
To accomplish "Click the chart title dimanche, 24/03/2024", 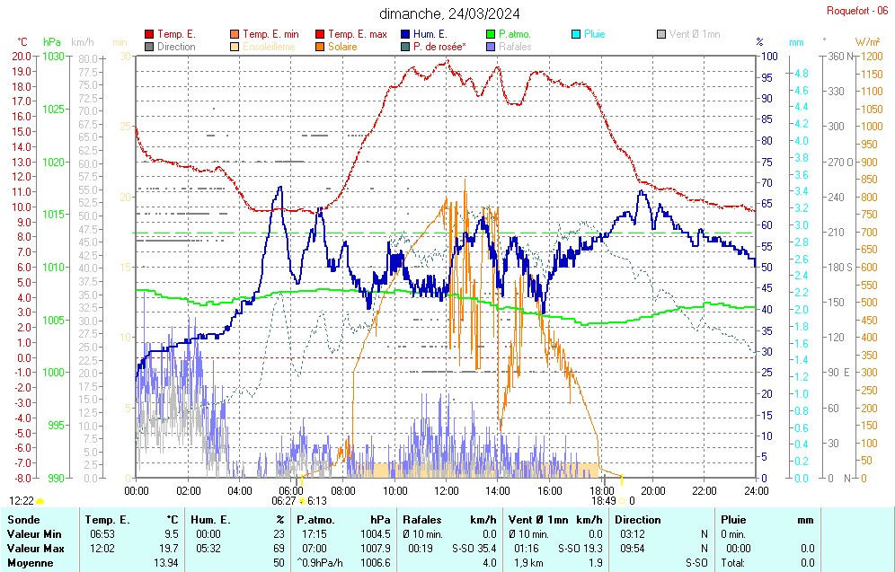I will (450, 13).
